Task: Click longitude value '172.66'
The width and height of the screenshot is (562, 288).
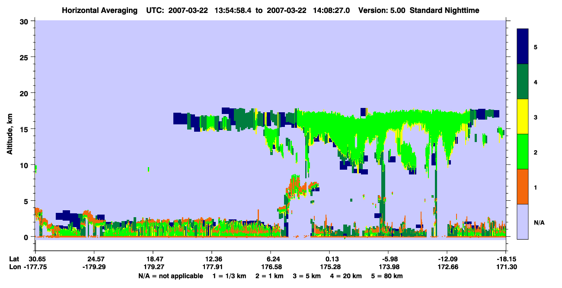Action: click(447, 267)
